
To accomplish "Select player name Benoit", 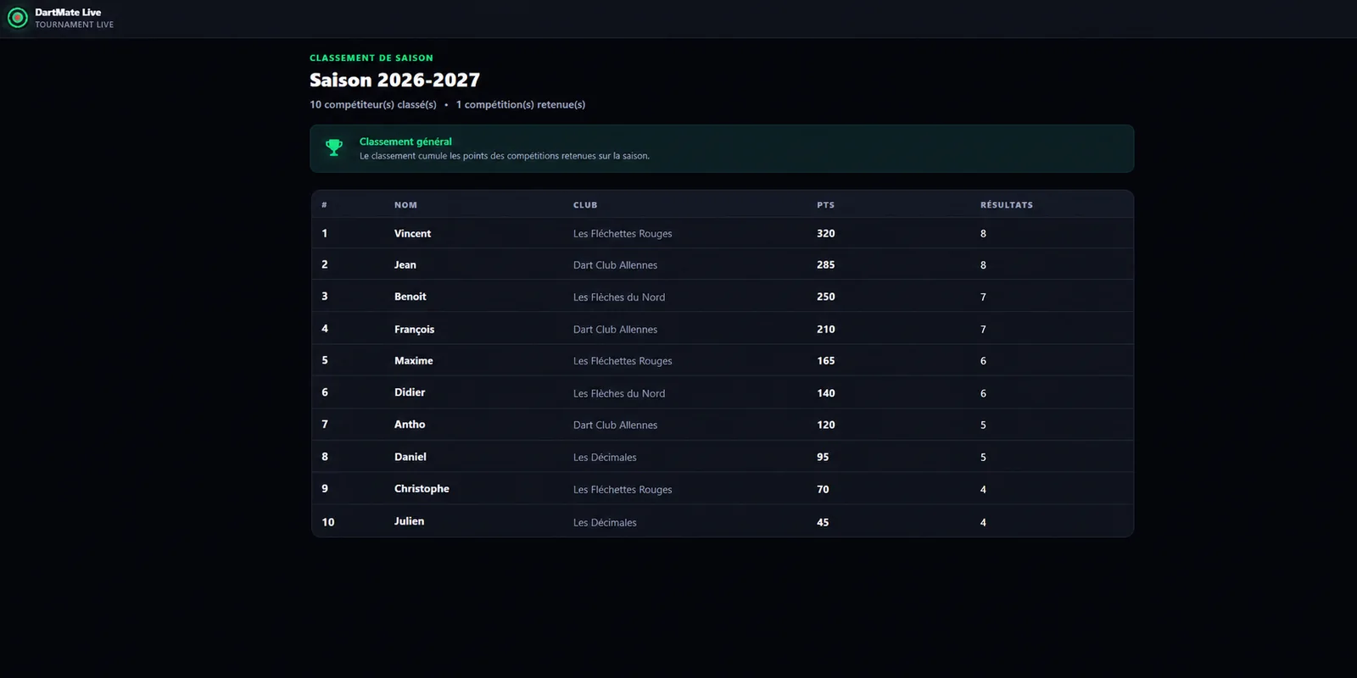I will coord(410,297).
